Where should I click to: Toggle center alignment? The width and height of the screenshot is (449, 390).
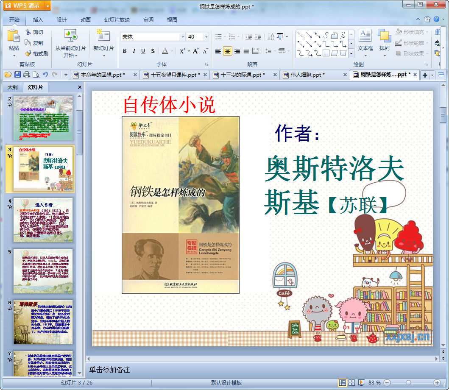[227, 51]
